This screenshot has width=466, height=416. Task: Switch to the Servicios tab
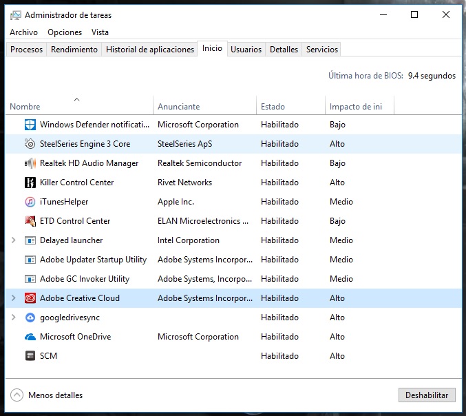tap(322, 50)
